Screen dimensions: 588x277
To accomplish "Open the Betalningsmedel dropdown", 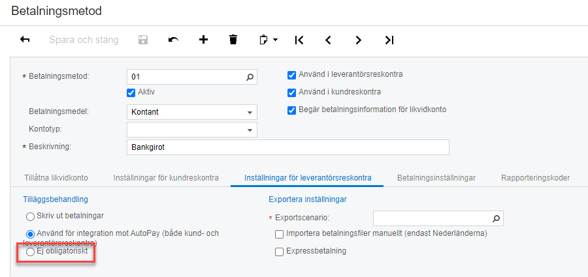I will [249, 112].
